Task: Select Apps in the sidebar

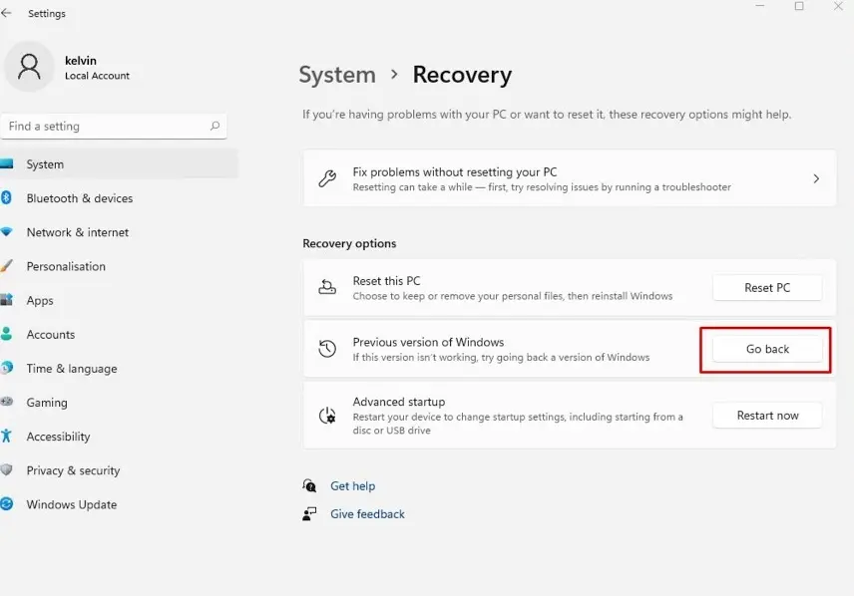Action: pos(119,300)
